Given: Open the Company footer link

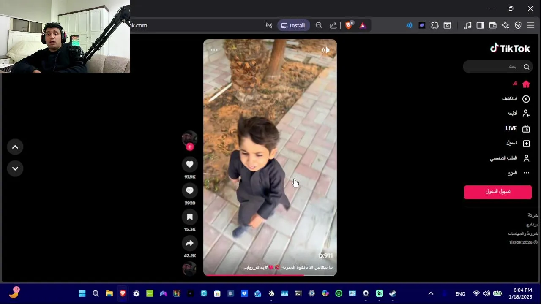Looking at the screenshot, I should [533, 215].
